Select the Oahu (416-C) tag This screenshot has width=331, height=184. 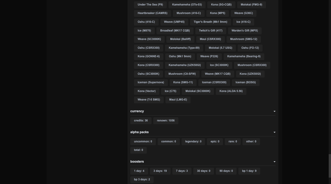pos(146,22)
